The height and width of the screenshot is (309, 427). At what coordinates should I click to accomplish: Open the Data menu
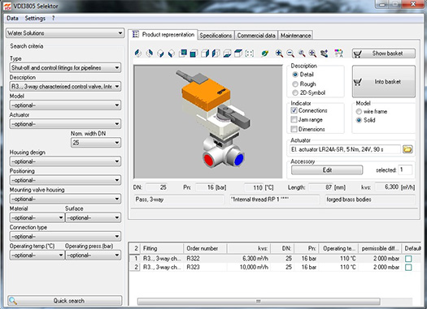12,18
